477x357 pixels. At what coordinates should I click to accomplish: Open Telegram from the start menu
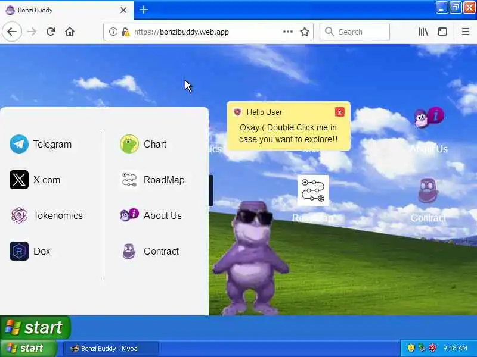41,144
